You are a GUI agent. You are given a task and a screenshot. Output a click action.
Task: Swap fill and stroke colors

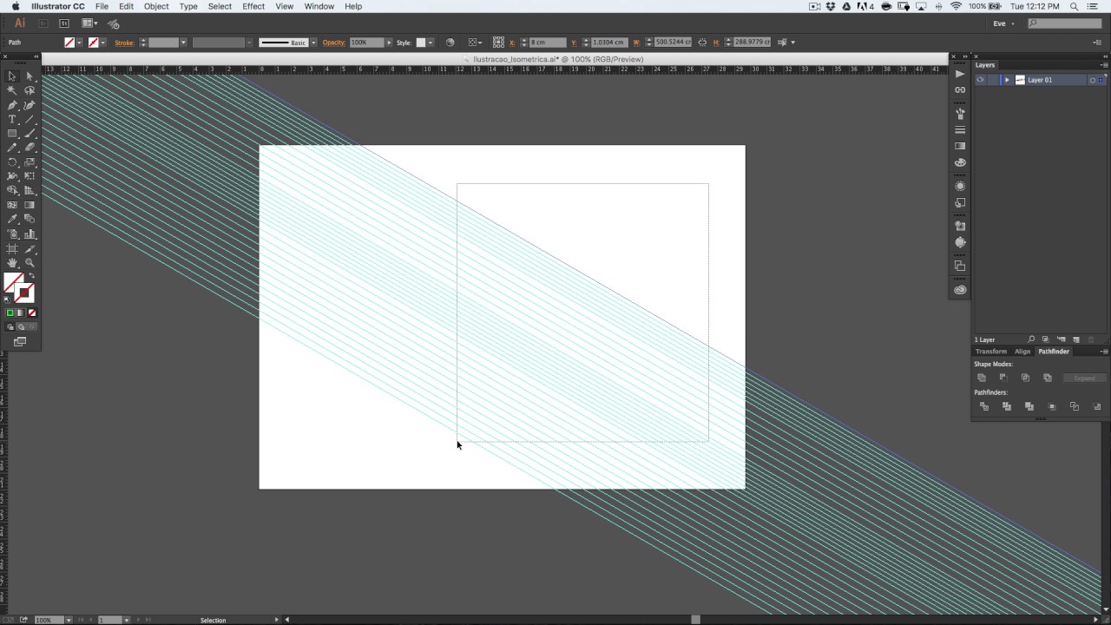point(32,277)
